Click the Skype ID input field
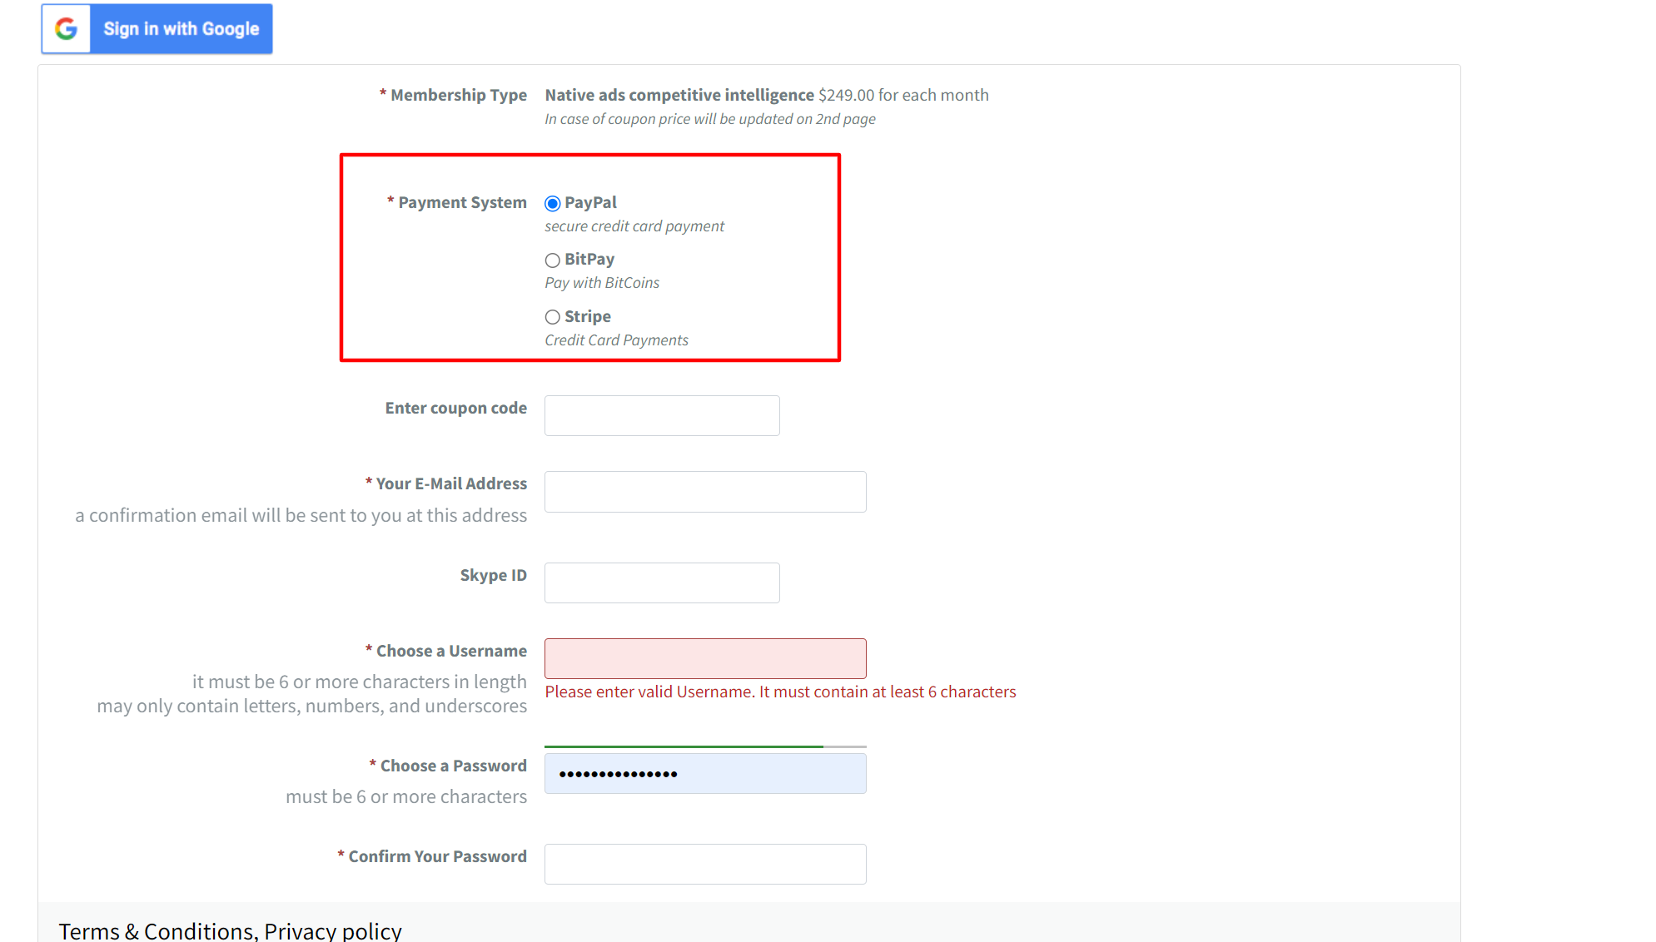 coord(661,583)
